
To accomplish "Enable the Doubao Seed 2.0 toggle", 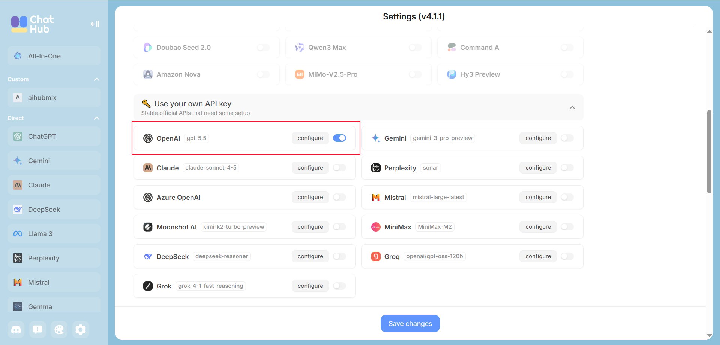I will click(x=263, y=48).
